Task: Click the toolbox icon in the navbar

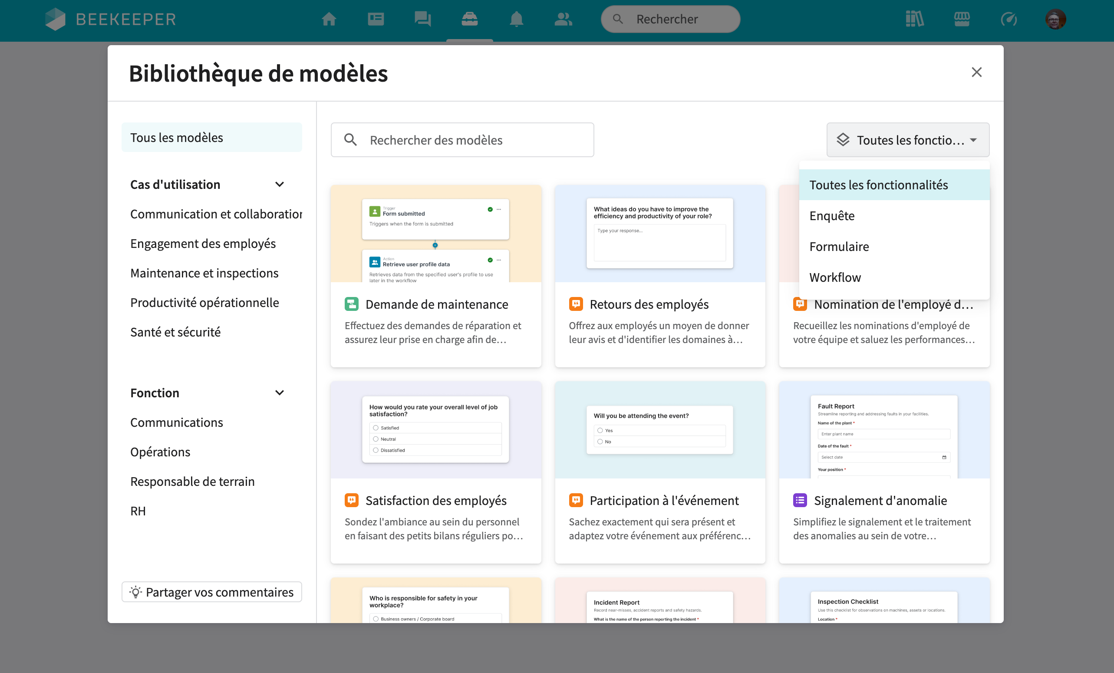Action: pos(470,19)
